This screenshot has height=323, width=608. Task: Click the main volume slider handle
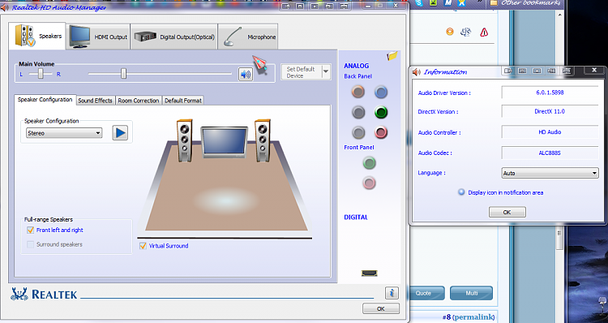[123, 73]
